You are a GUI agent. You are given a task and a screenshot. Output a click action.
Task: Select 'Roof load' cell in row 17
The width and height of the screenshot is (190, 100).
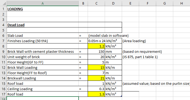coord(43,94)
